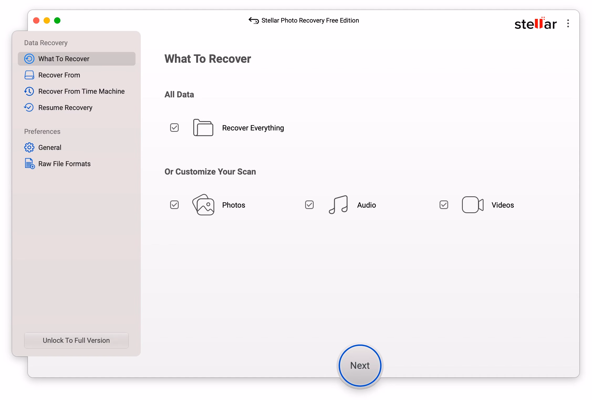Click the Time Machine clock icon
Image resolution: width=592 pixels, height=400 pixels.
(x=29, y=91)
